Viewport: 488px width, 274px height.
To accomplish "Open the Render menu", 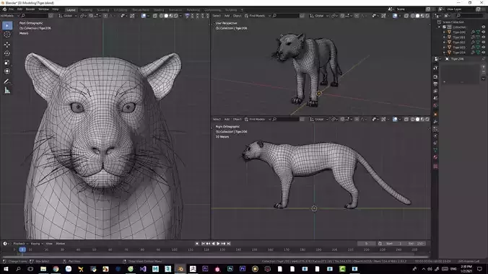I will [x=30, y=9].
